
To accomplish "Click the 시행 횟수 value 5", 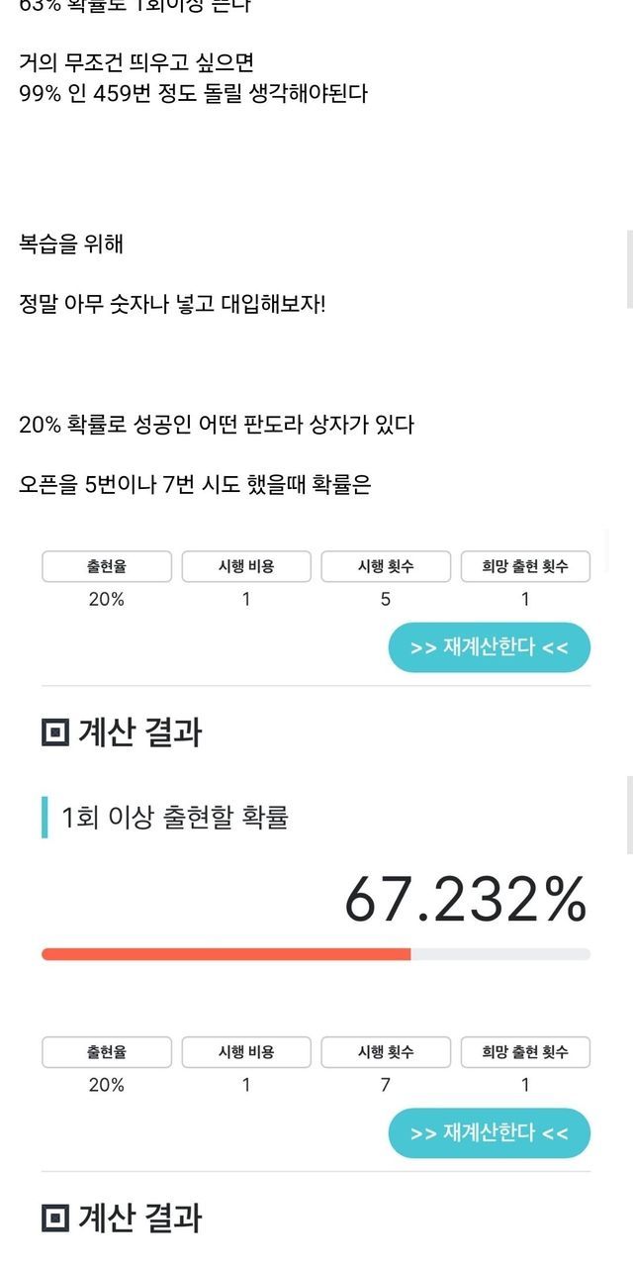I will point(386,599).
